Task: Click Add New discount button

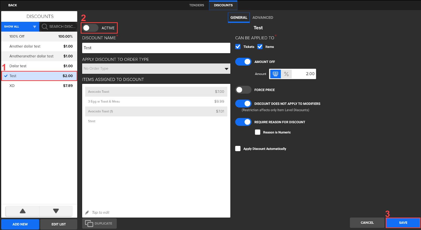Action: tap(20, 224)
